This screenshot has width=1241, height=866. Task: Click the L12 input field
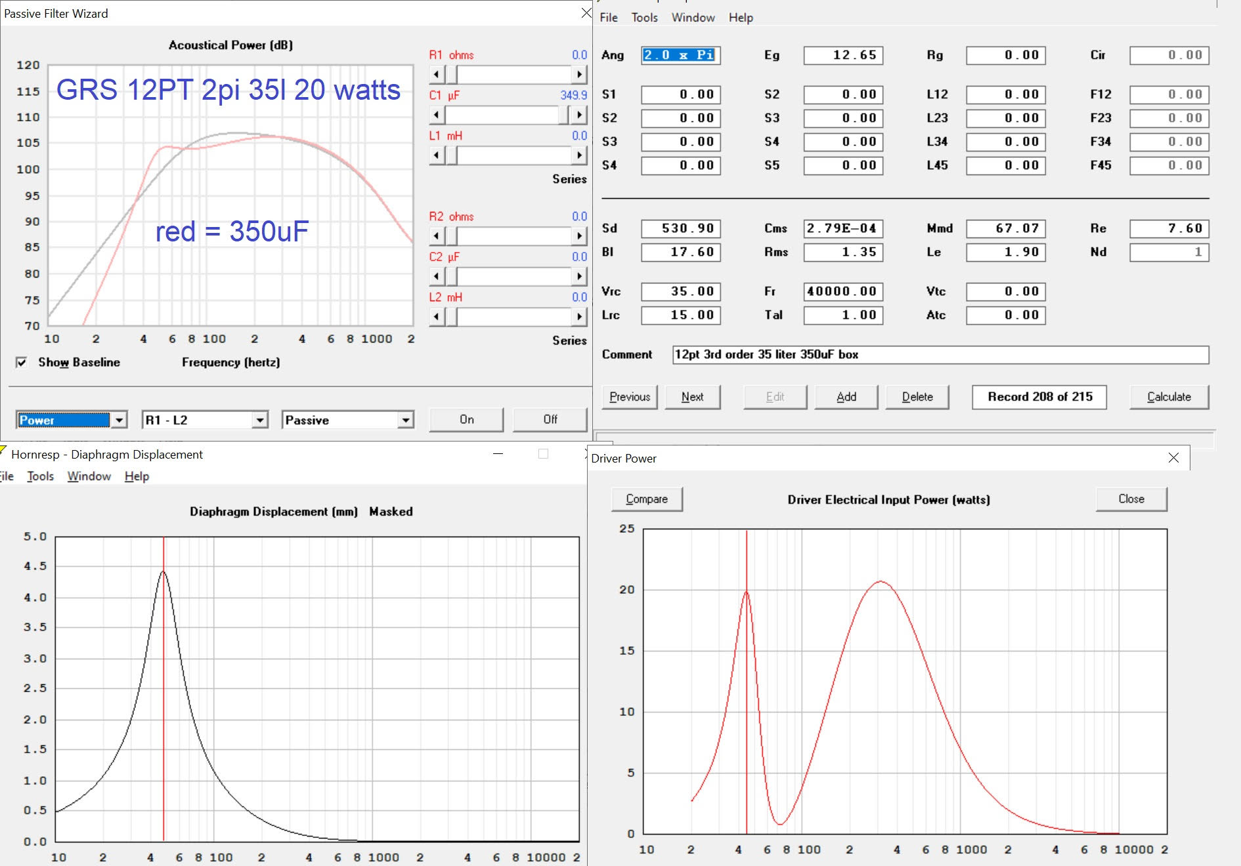pos(1006,94)
